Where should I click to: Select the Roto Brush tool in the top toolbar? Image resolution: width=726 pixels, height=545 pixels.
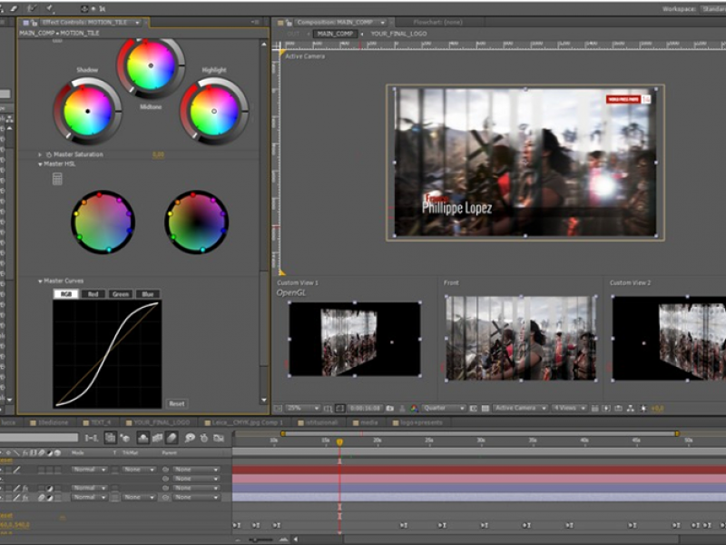pyautogui.click(x=32, y=8)
